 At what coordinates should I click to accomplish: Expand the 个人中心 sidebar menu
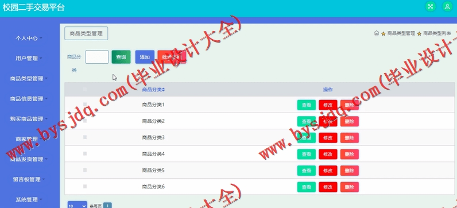click(29, 38)
